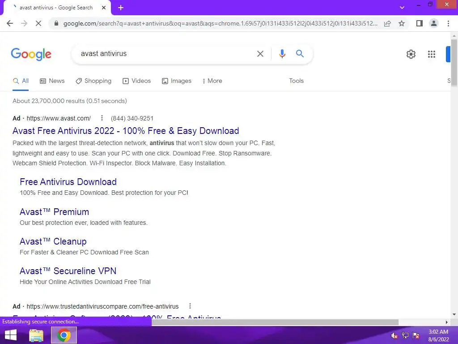Open Avast Cleanup sitelink
The height and width of the screenshot is (344, 458).
pyautogui.click(x=53, y=241)
